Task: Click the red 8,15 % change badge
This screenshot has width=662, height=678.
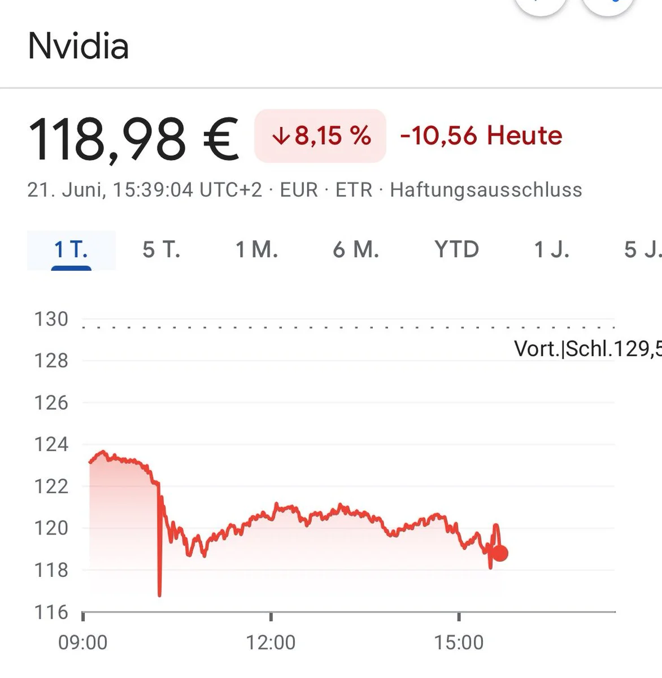Action: click(x=320, y=136)
